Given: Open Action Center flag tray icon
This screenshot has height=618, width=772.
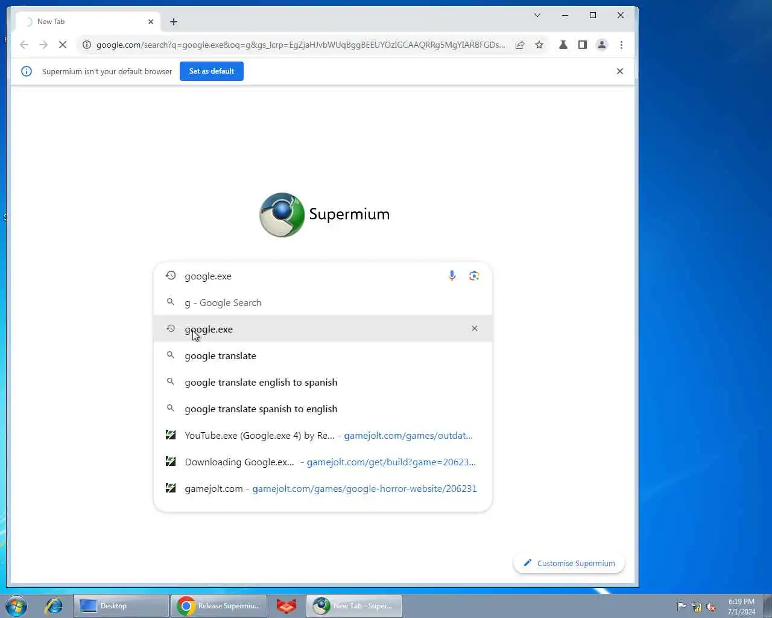Looking at the screenshot, I should 682,607.
